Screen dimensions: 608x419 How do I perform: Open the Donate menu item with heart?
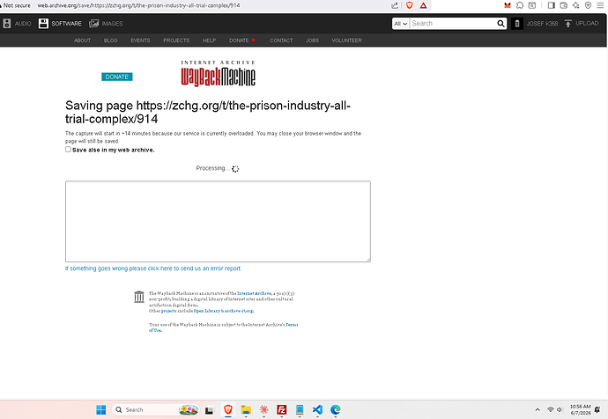tap(242, 40)
